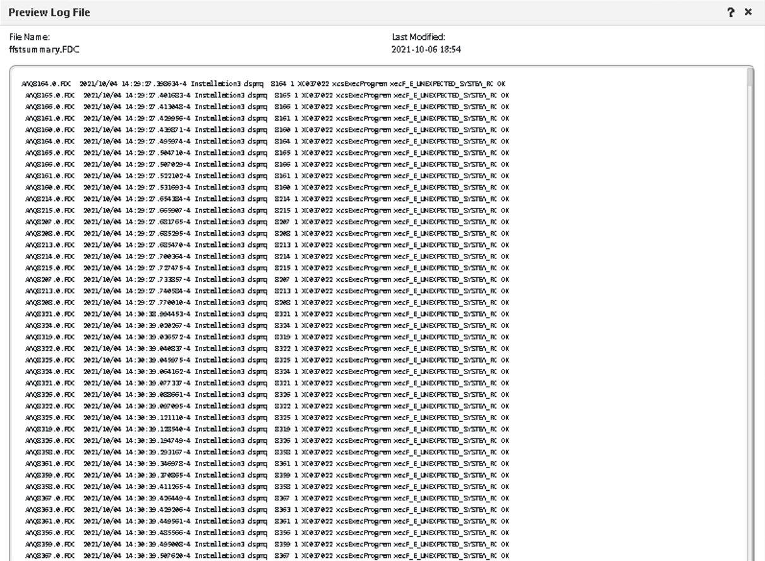Open the help question mark icon
Screen dimensions: 765x561
[x=732, y=12]
